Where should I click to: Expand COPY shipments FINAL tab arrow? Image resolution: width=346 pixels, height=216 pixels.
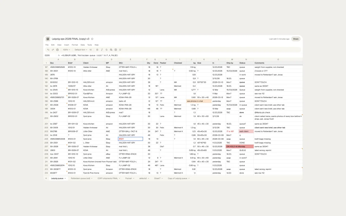tap(119, 178)
